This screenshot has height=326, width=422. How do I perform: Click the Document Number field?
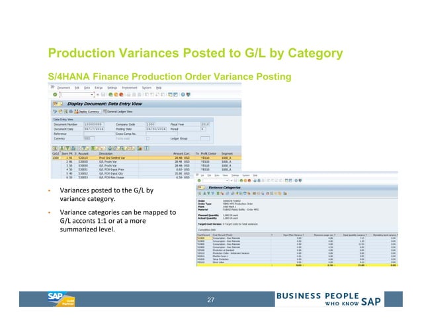click(x=94, y=124)
